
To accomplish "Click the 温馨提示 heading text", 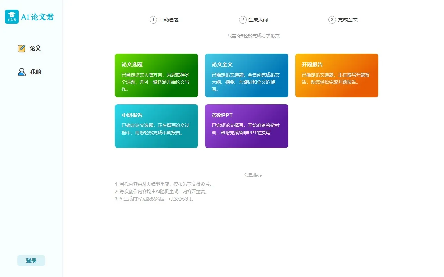I will click(x=253, y=175).
